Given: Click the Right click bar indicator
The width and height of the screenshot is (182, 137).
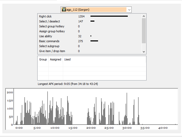Looking at the screenshot, I should coord(109,16).
